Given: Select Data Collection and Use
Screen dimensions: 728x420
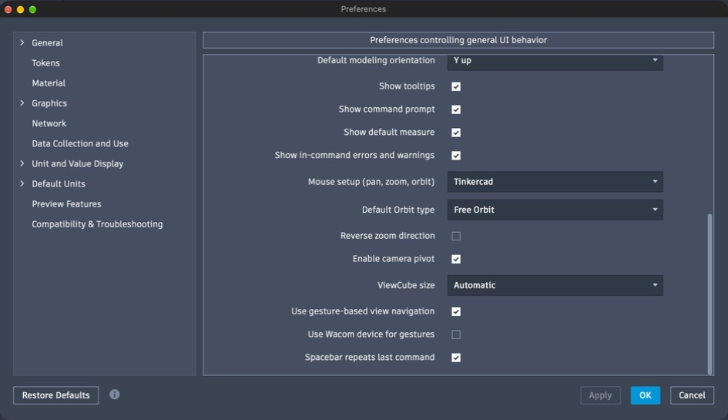Looking at the screenshot, I should pyautogui.click(x=80, y=143).
